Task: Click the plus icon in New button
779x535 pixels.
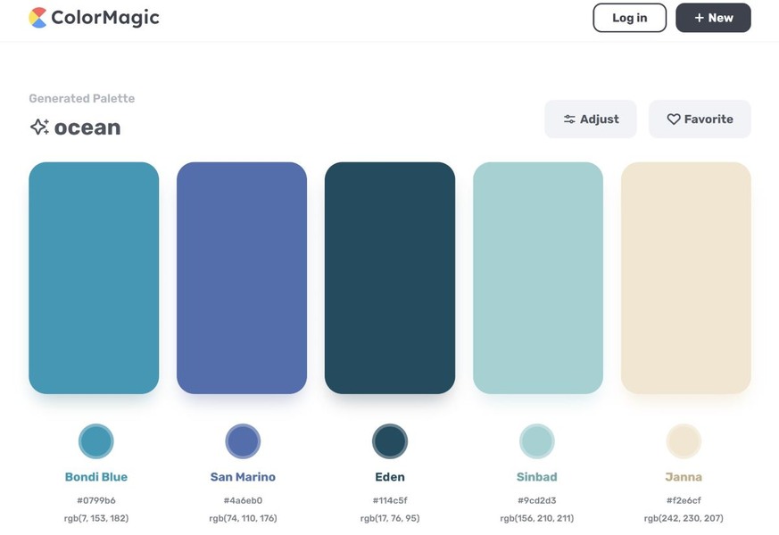Action: [699, 18]
